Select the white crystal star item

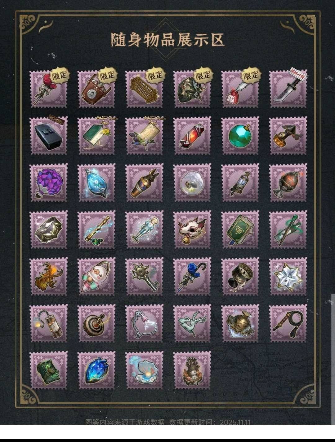coord(288,277)
